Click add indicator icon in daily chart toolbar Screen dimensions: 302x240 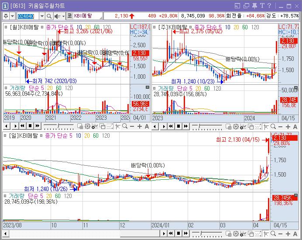[243, 234]
